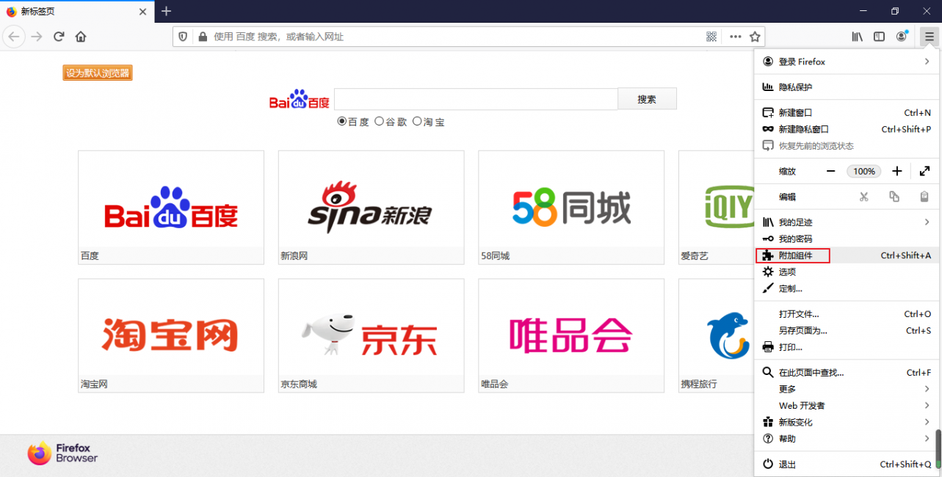This screenshot has width=942, height=477.
Task: Click the cut scissors icon
Action: (863, 197)
